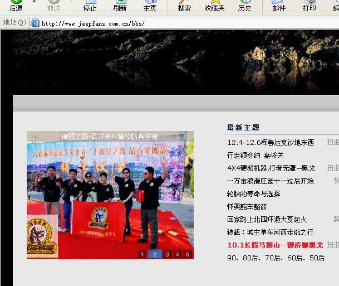Image resolution: width=339 pixels, height=286 pixels.
Task: Open thread 怀柔豁车豁箭
Action: (x=247, y=206)
